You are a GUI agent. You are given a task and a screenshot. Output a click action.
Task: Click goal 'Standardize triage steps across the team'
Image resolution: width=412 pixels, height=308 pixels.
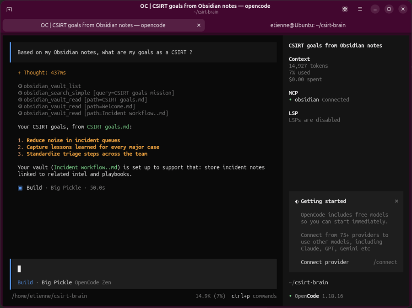tap(87, 154)
